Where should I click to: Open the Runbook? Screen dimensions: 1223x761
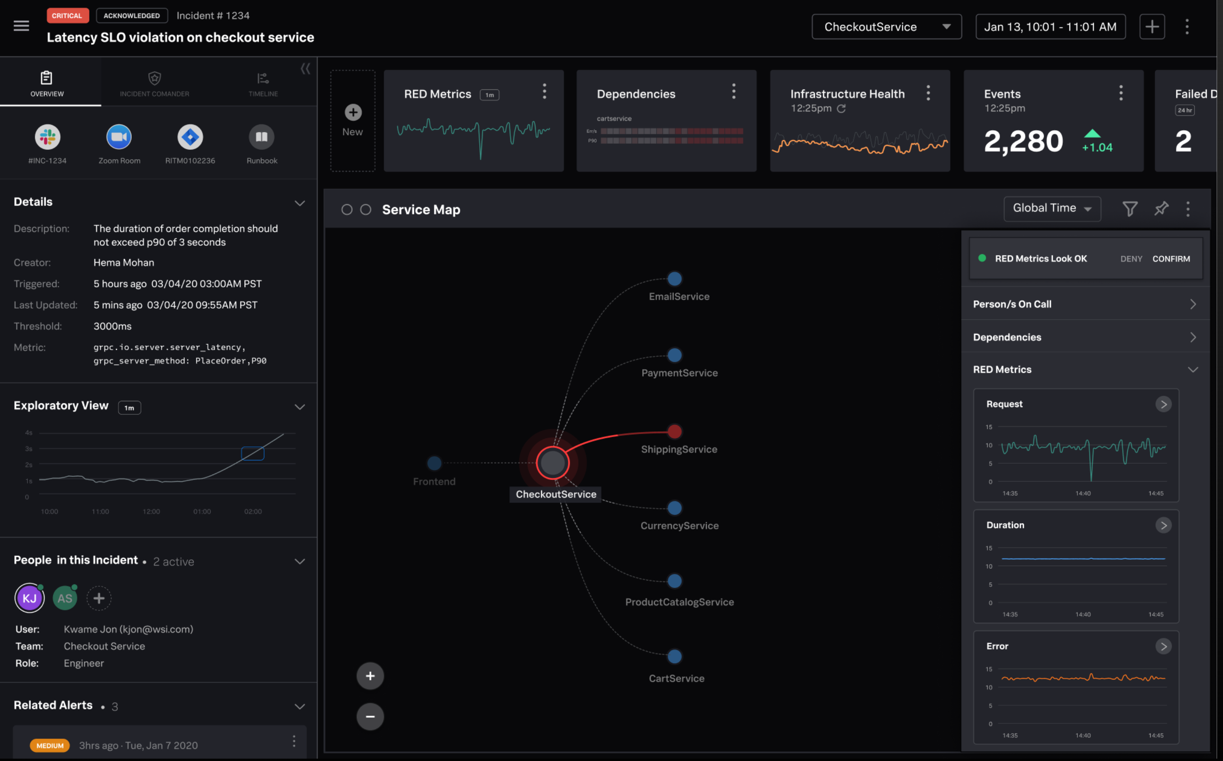[262, 137]
